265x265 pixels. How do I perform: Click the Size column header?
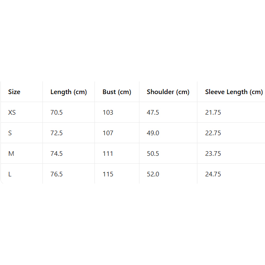pyautogui.click(x=14, y=92)
